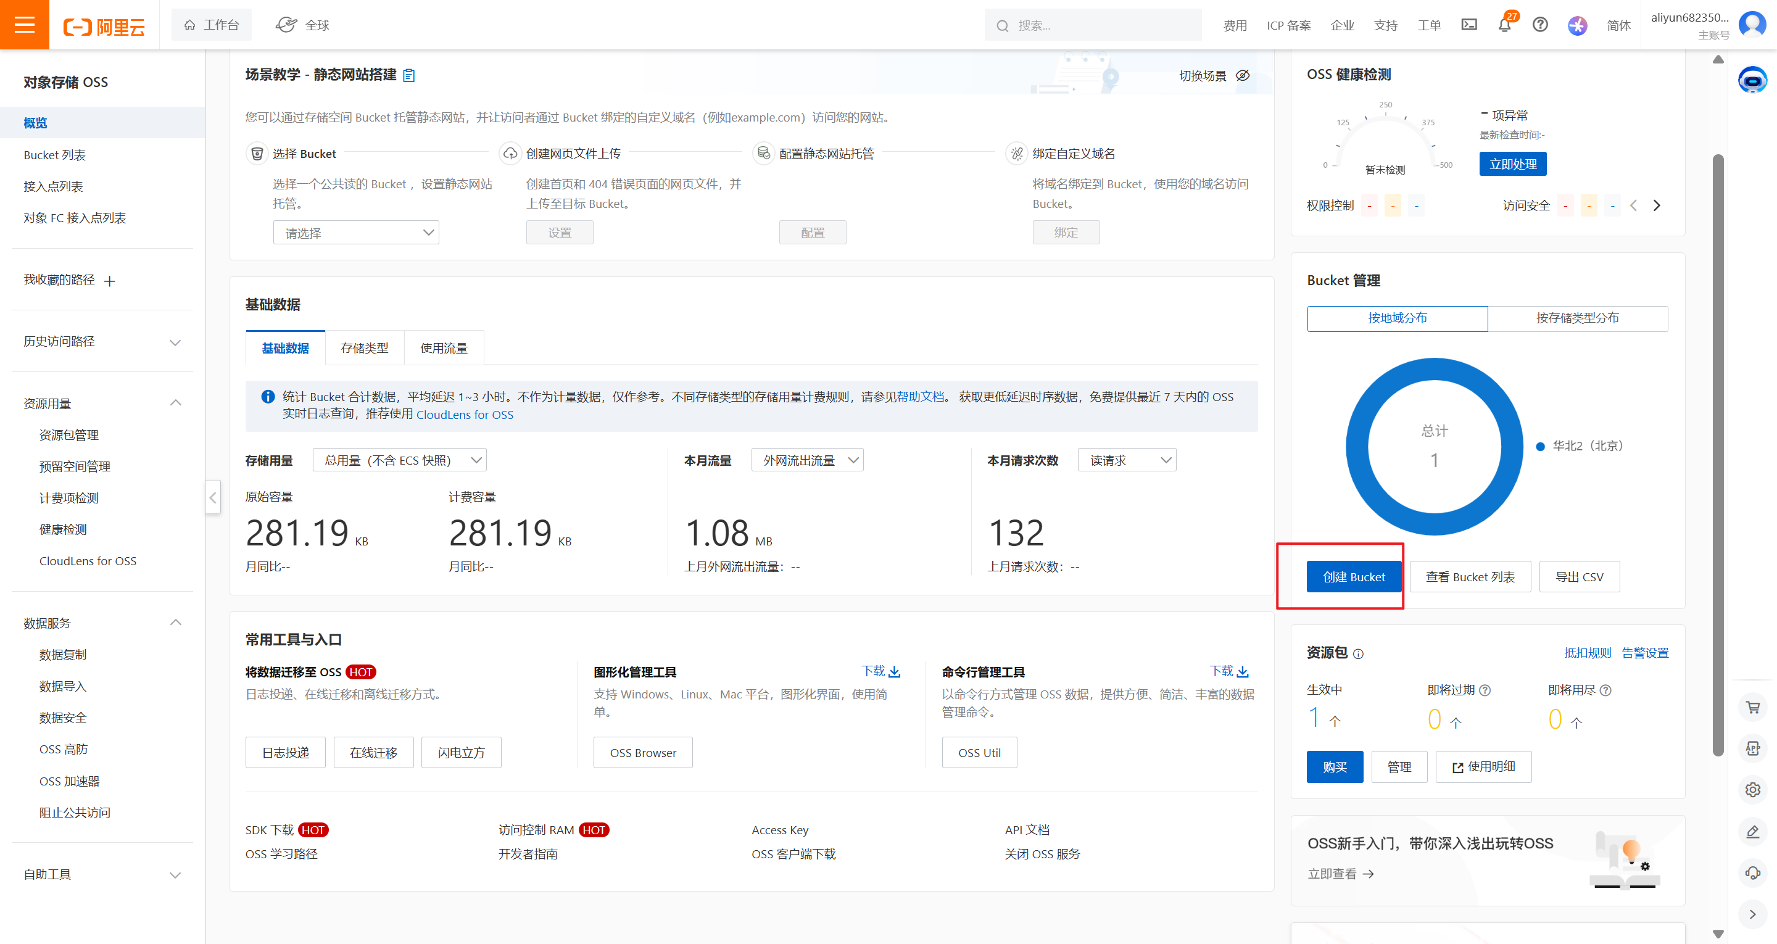Click 华北2（北京） legend dot
Image resolution: width=1777 pixels, height=944 pixels.
(1539, 447)
